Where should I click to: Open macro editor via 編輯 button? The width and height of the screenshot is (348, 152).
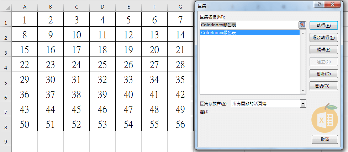pos(324,49)
